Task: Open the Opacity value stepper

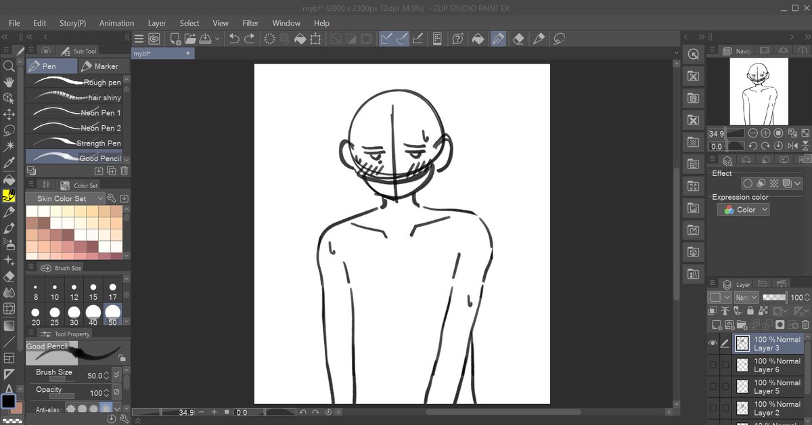Action: click(x=106, y=393)
